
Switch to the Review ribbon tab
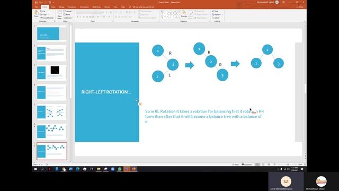coord(107,7)
